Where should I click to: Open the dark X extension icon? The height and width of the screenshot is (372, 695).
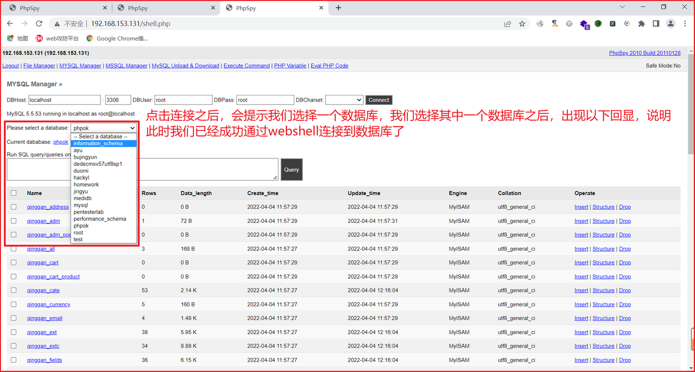(x=612, y=24)
